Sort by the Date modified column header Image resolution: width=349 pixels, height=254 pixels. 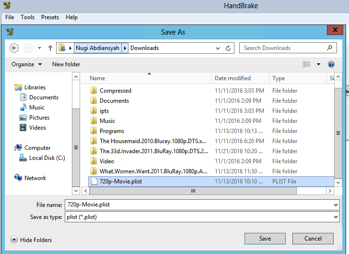click(x=240, y=78)
